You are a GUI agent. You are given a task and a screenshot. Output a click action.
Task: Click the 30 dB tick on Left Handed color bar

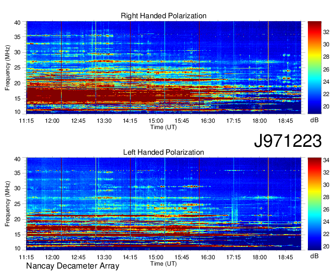[326, 185]
